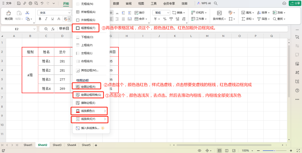Viewport: 302px width, 153px height.
Task: Click the zoom in plus icon
Action: pyautogui.click(x=291, y=151)
